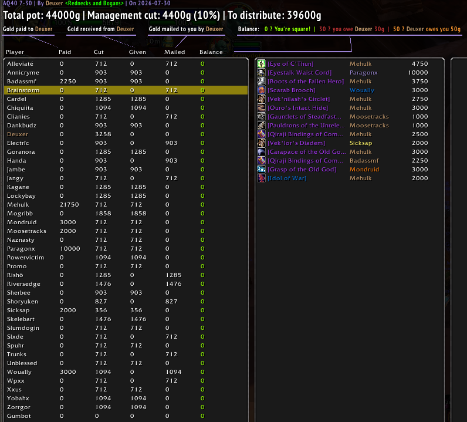Click the Ouro's Intact Hide icon
The image size is (467, 422).
(x=261, y=107)
